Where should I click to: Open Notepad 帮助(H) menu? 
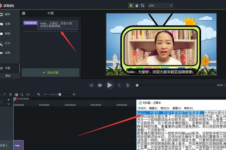188,108
